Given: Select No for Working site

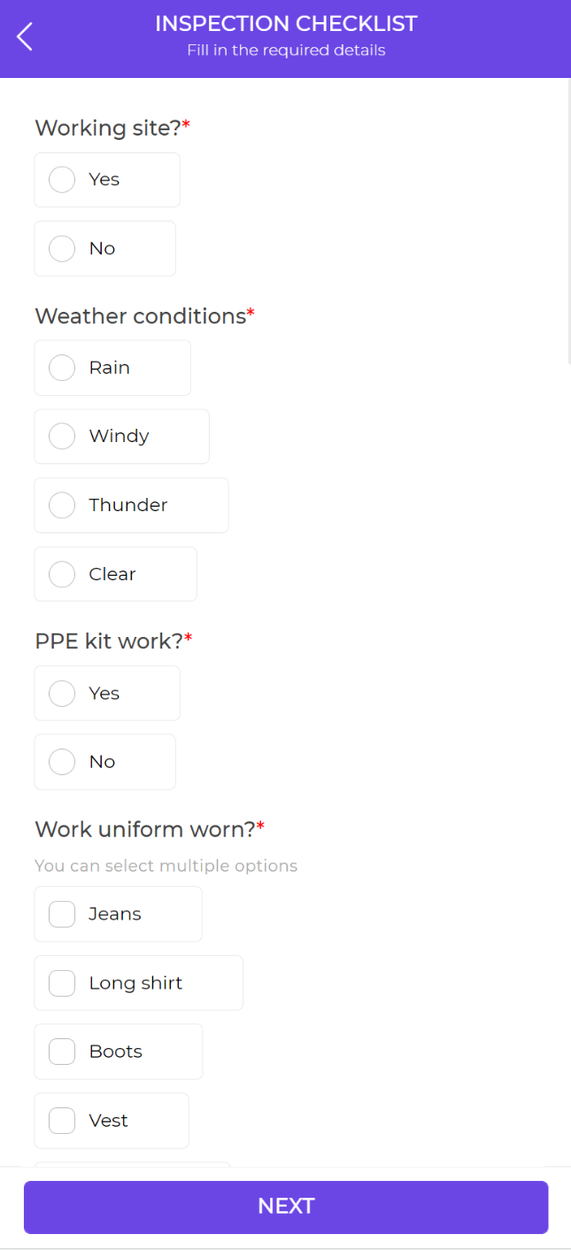Looking at the screenshot, I should [62, 249].
